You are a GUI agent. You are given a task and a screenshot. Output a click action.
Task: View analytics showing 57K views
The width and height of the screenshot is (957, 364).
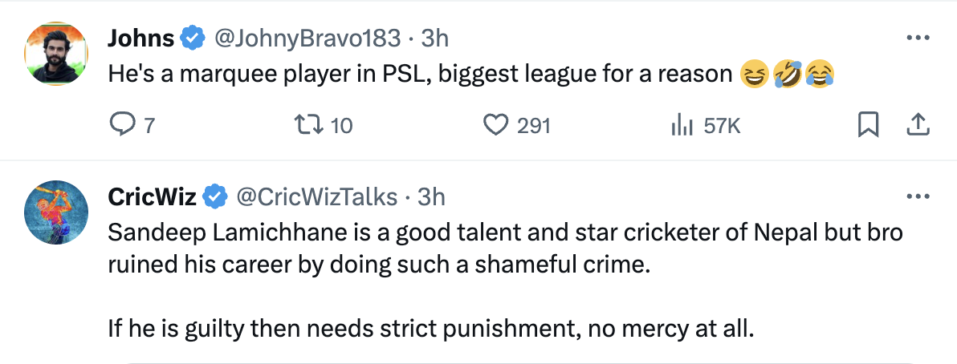681,125
